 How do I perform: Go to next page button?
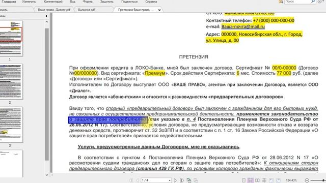(x=175, y=180)
